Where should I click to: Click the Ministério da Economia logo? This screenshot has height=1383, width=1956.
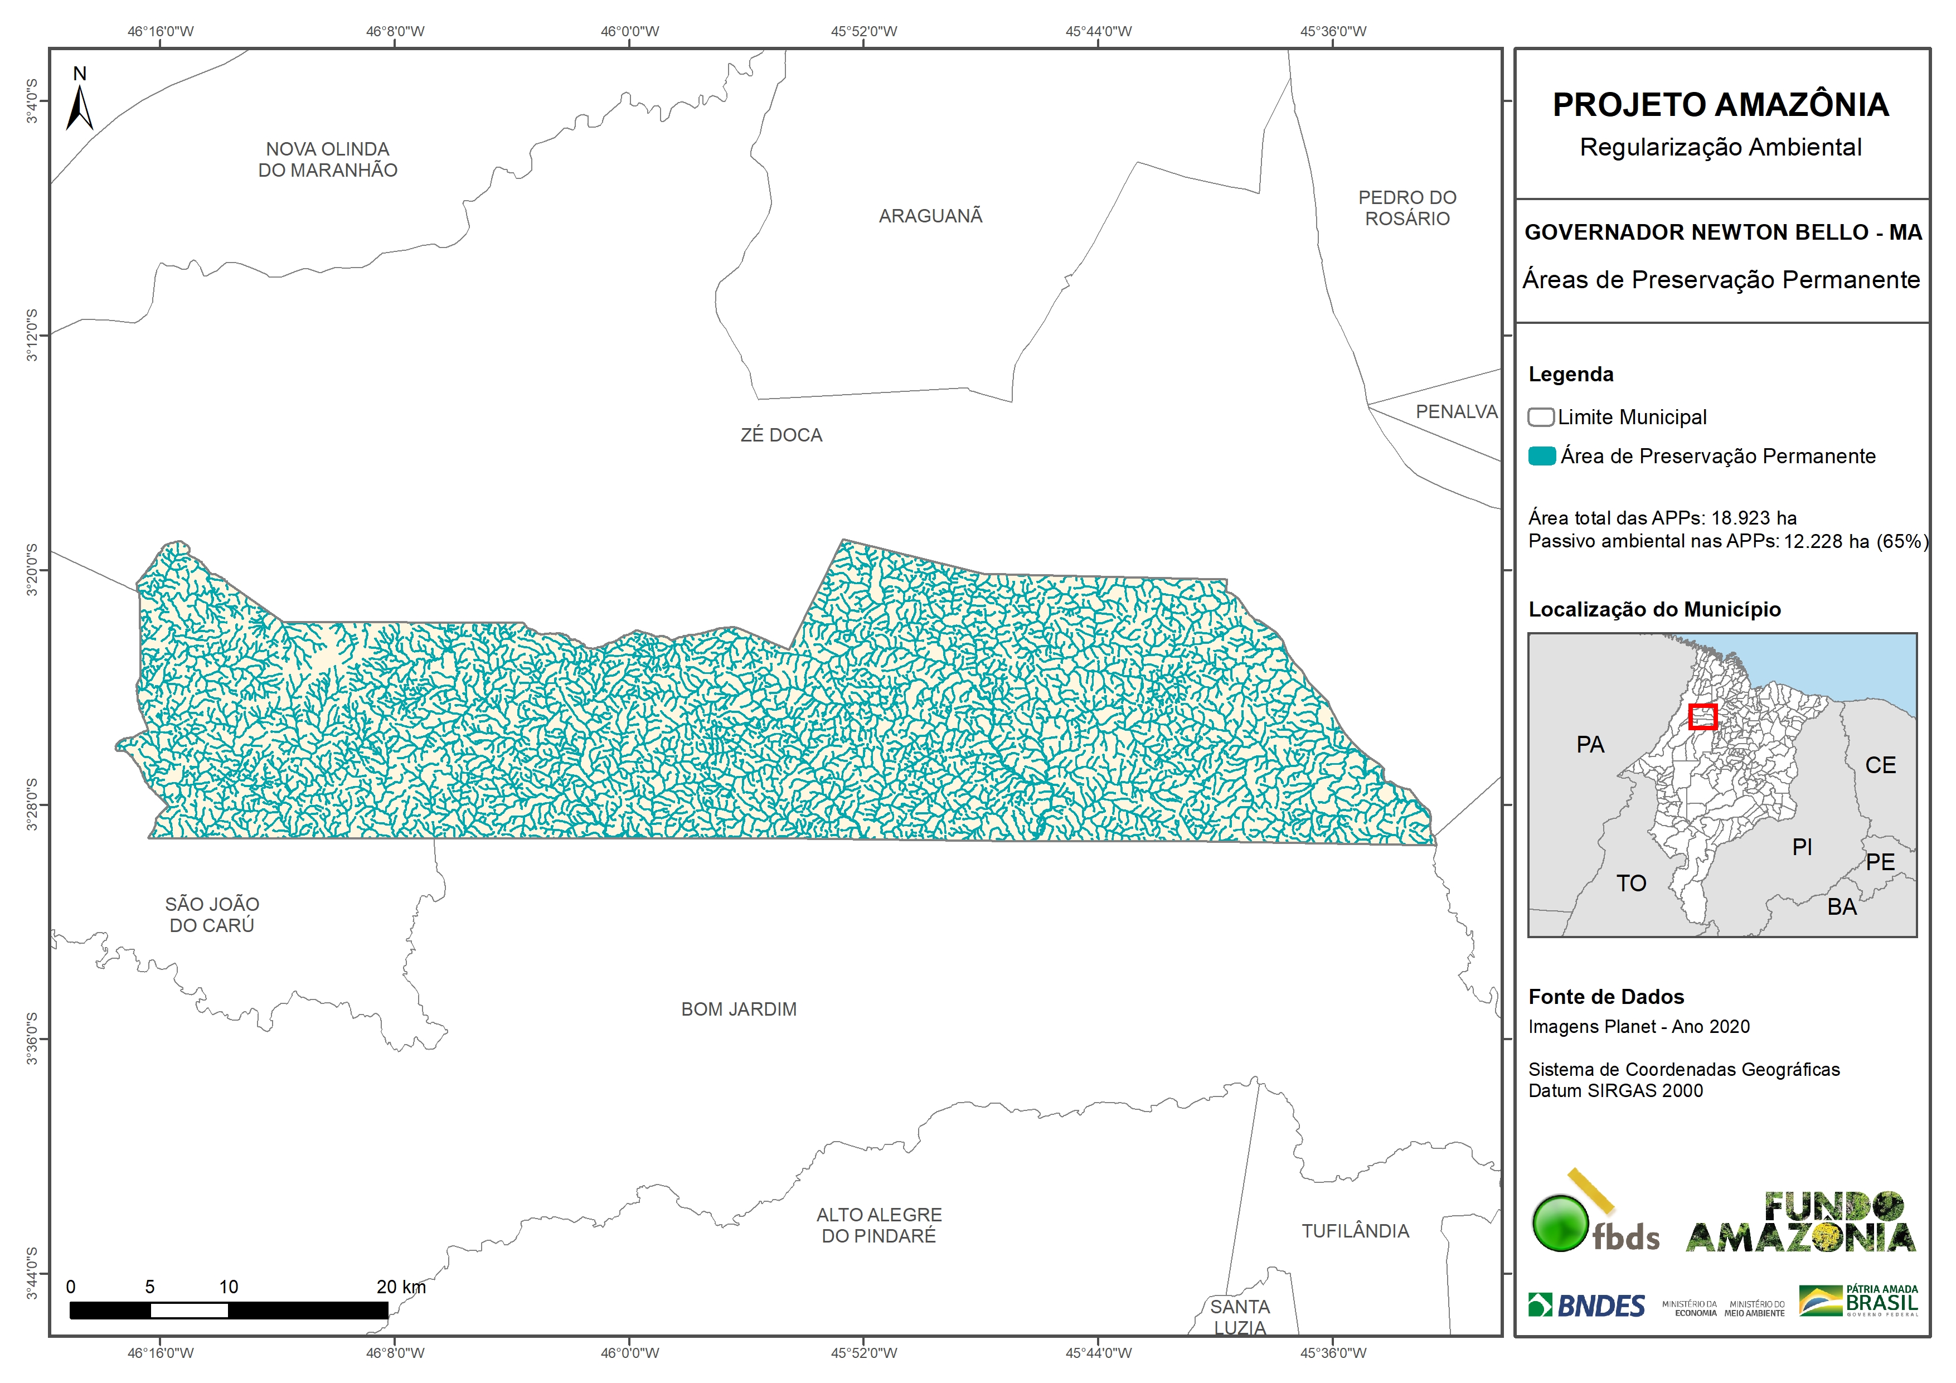click(x=1690, y=1309)
